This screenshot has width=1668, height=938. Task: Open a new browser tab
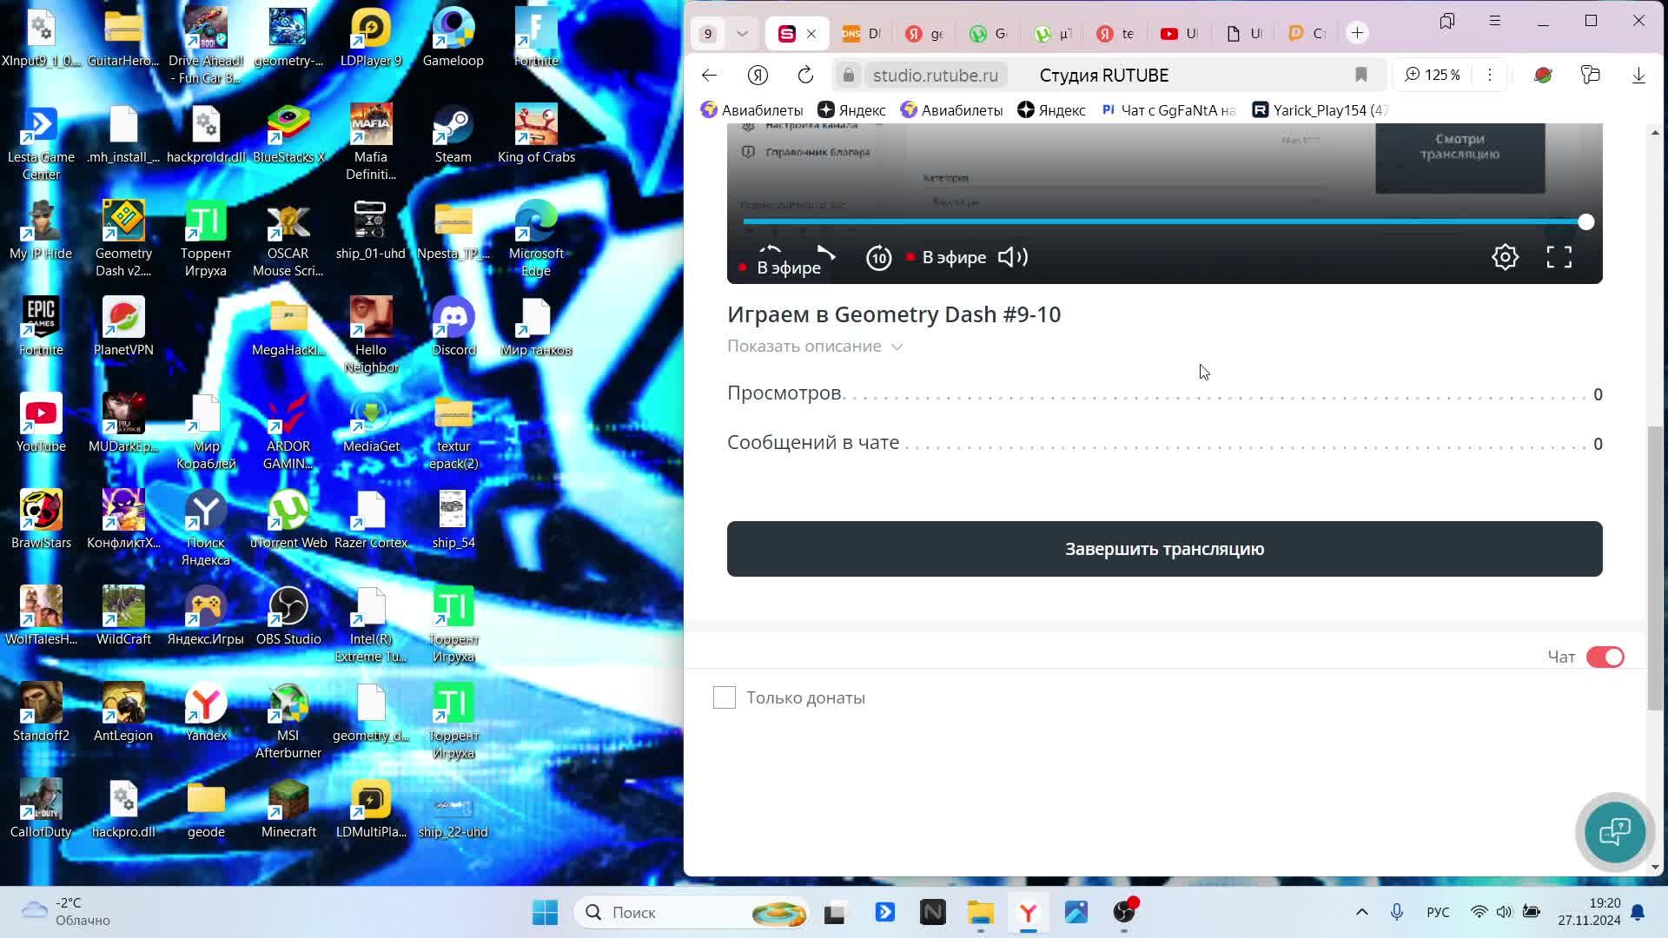(1357, 34)
